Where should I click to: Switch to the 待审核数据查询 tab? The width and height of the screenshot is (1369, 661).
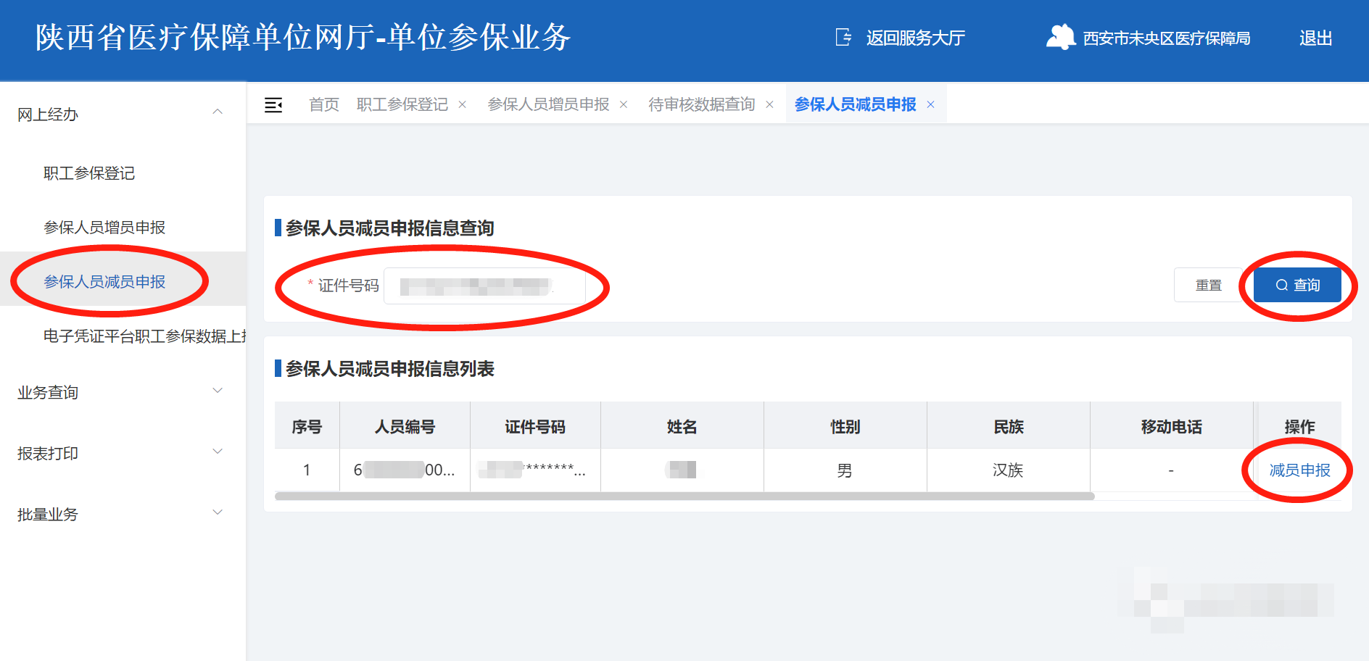(701, 105)
